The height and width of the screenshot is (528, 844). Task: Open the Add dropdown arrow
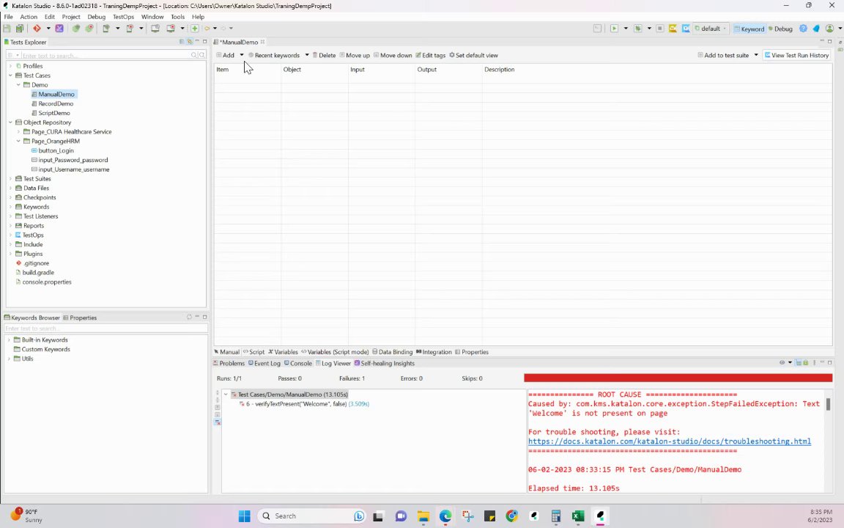242,55
